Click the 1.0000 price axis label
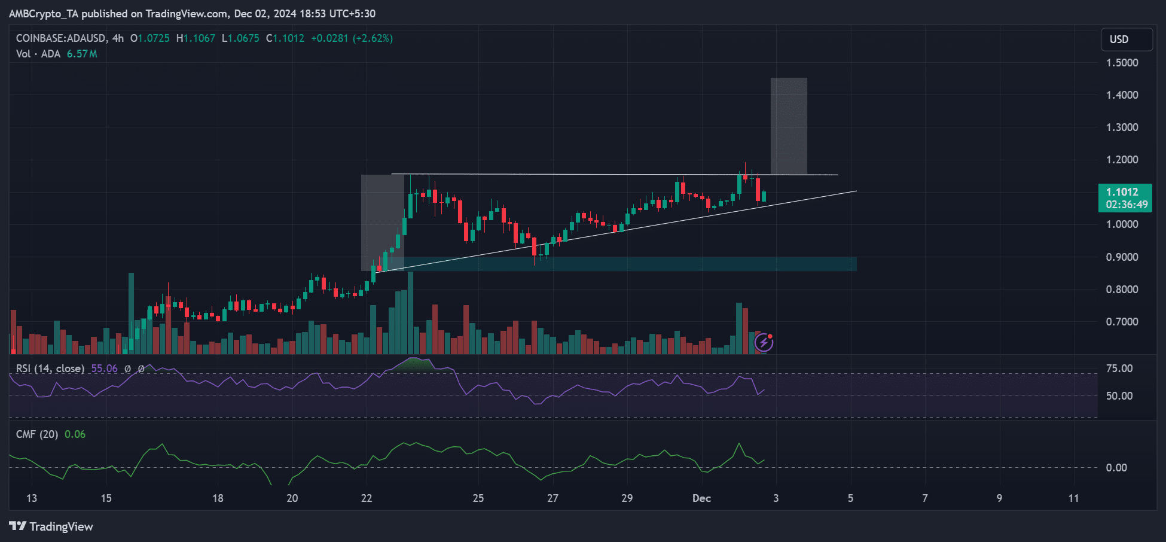 click(1122, 224)
